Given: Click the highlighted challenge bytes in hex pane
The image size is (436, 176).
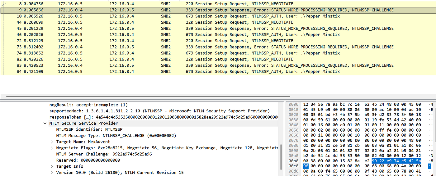Looking at the screenshot, I should pyautogui.click(x=396, y=160).
